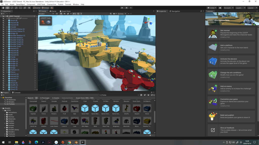
Task: Step one frame forward
Action: tap(131, 8)
